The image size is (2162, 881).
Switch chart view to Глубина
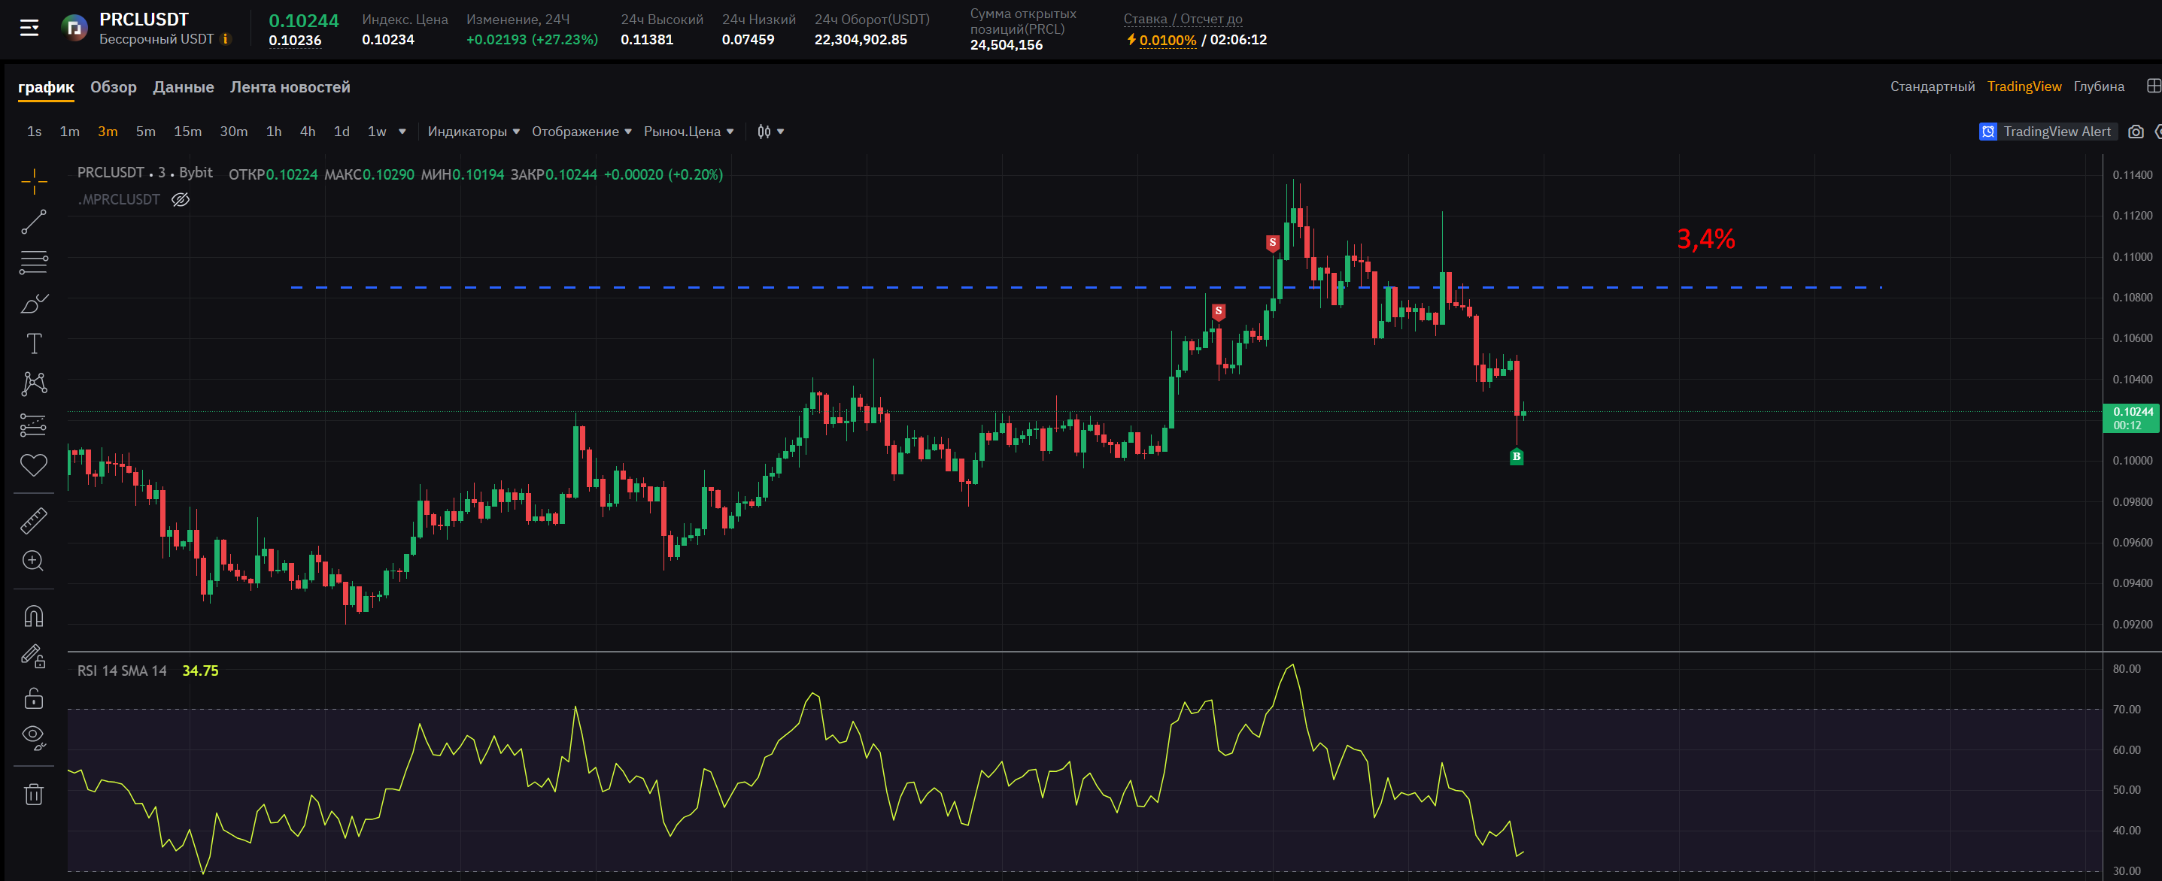point(2098,86)
